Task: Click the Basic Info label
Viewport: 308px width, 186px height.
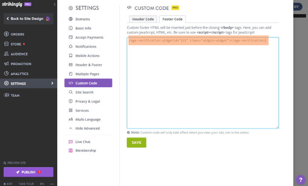Action: click(83, 28)
